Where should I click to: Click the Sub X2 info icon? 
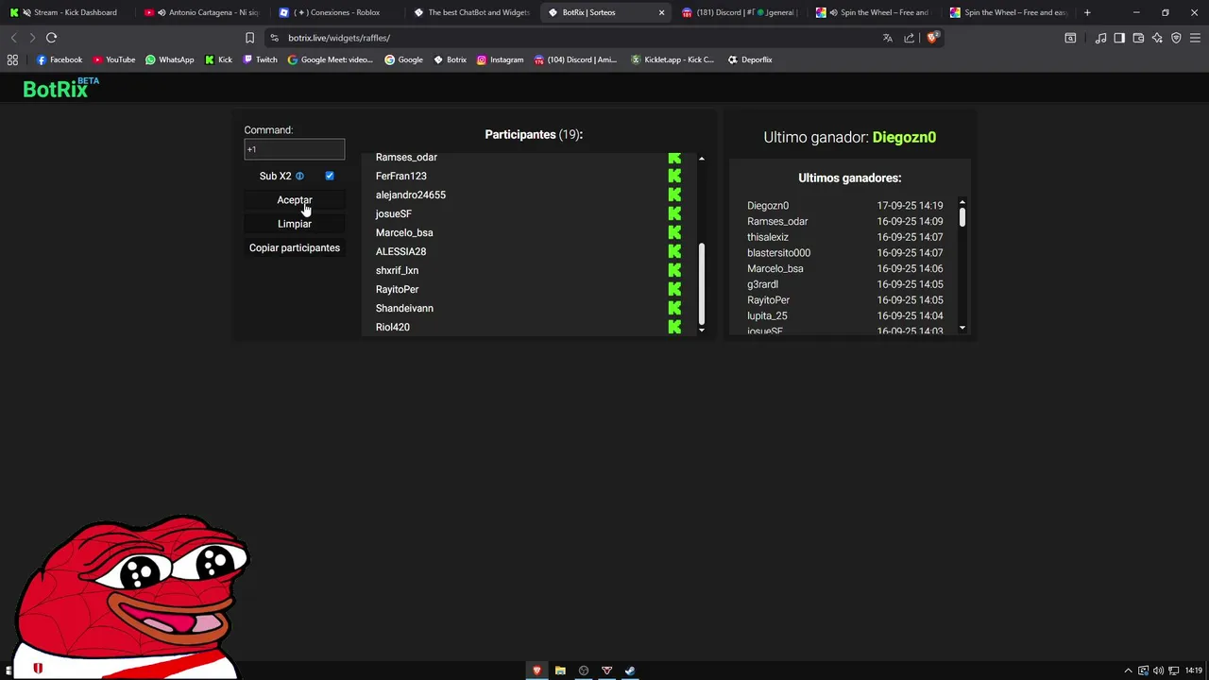pyautogui.click(x=299, y=176)
